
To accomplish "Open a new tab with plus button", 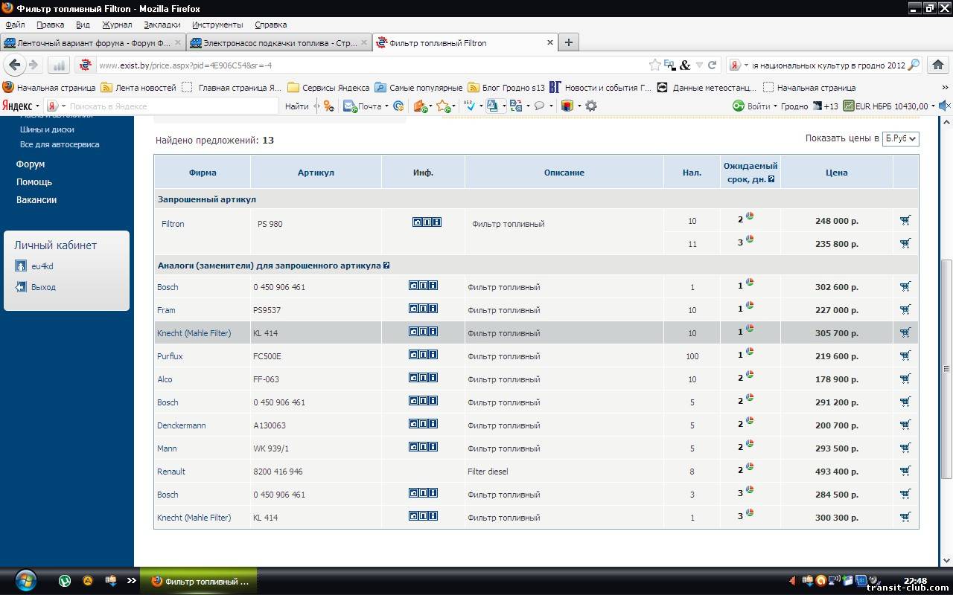I will coord(569,42).
